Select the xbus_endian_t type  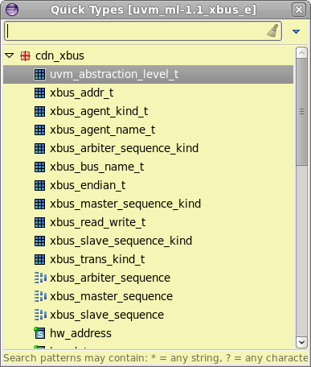click(x=88, y=185)
